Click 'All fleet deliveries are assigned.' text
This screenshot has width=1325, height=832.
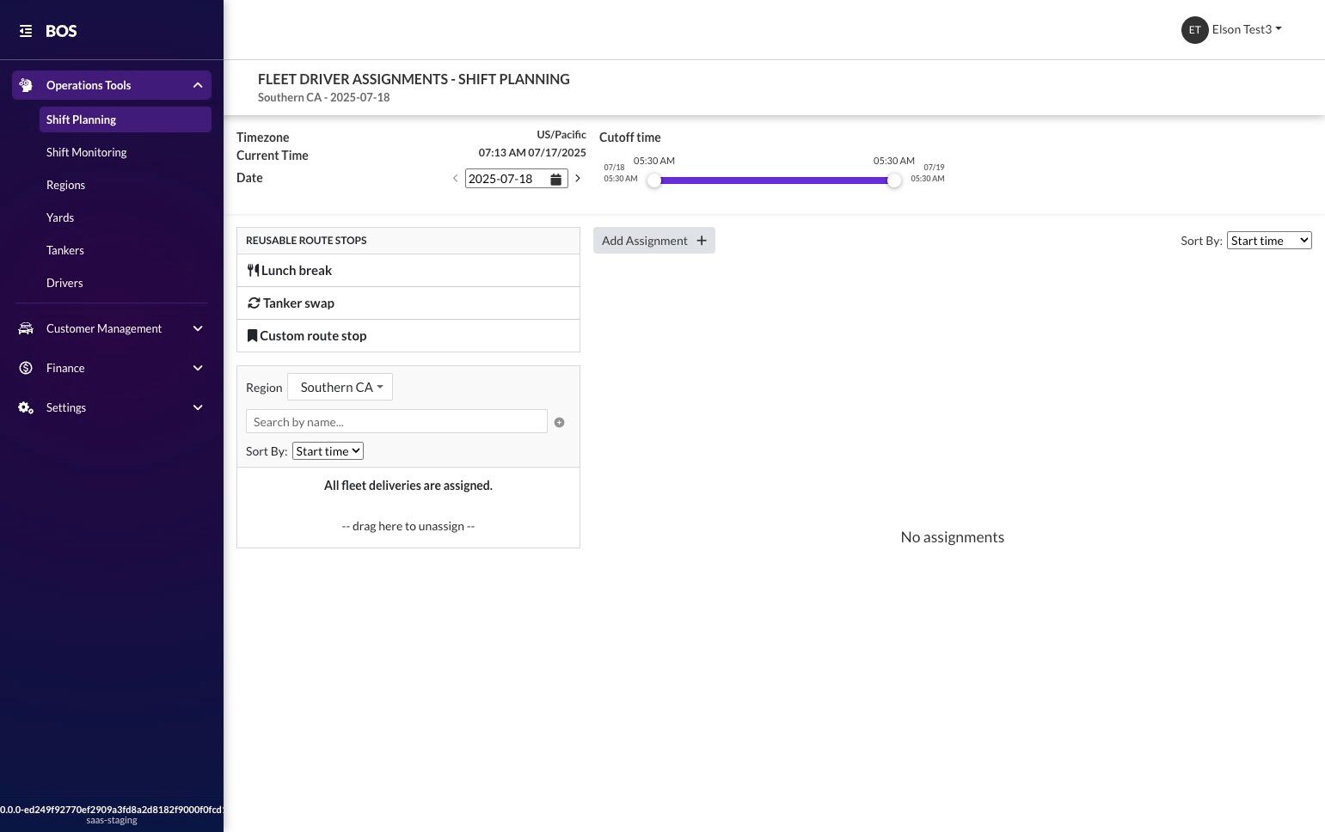[x=408, y=486]
